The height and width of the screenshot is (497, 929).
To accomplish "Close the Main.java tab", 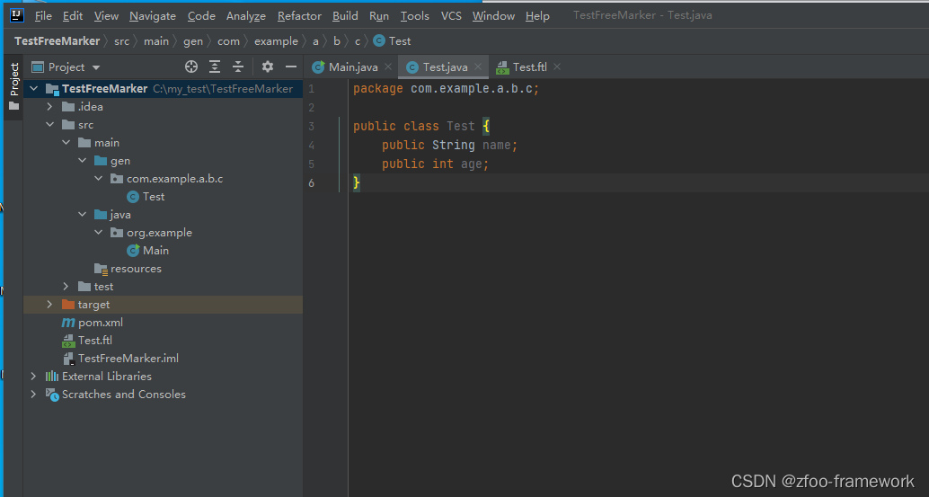I will point(388,67).
